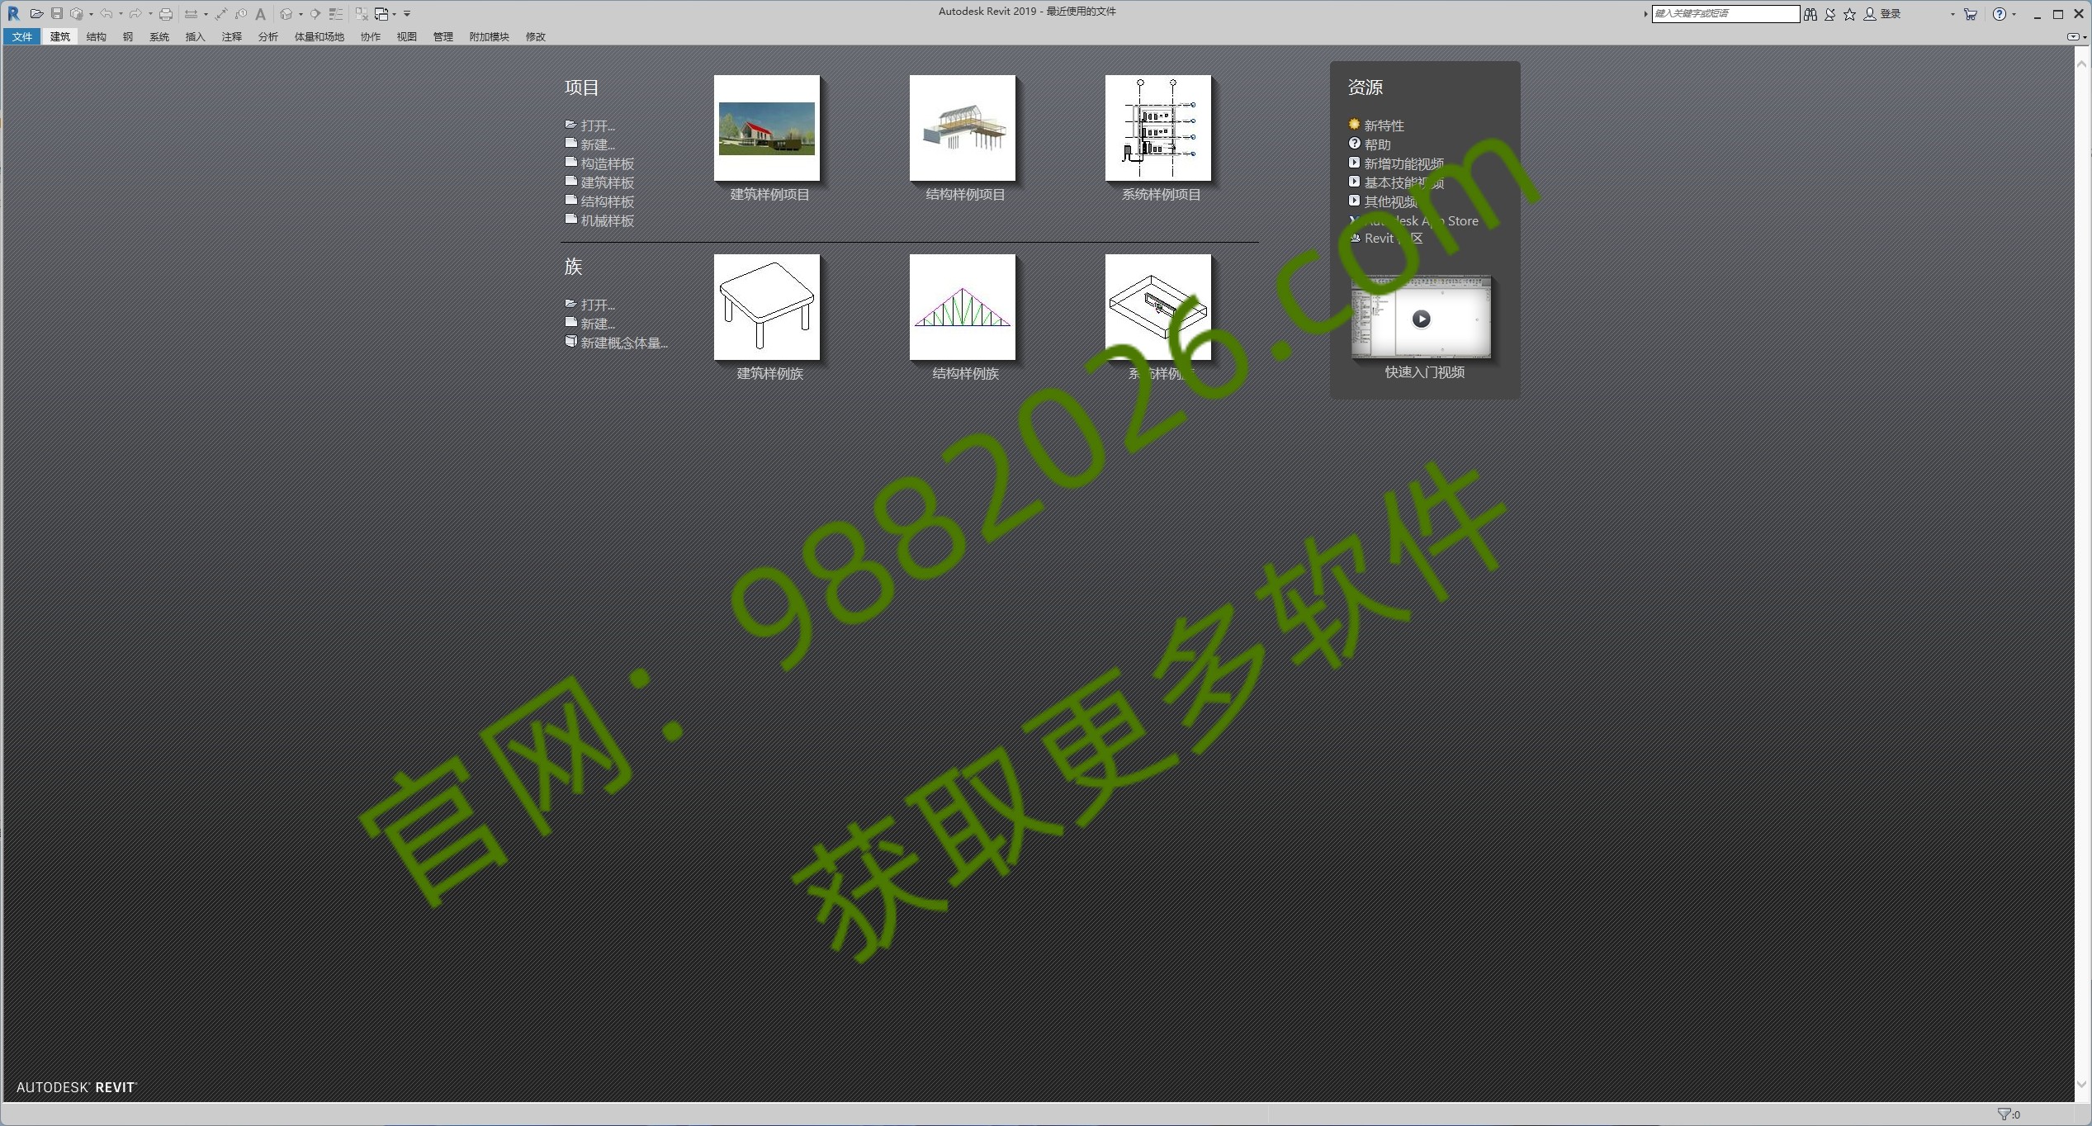This screenshot has height=1126, width=2092.
Task: Click the vertical scrollbar down arrow
Action: tap(2082, 1085)
